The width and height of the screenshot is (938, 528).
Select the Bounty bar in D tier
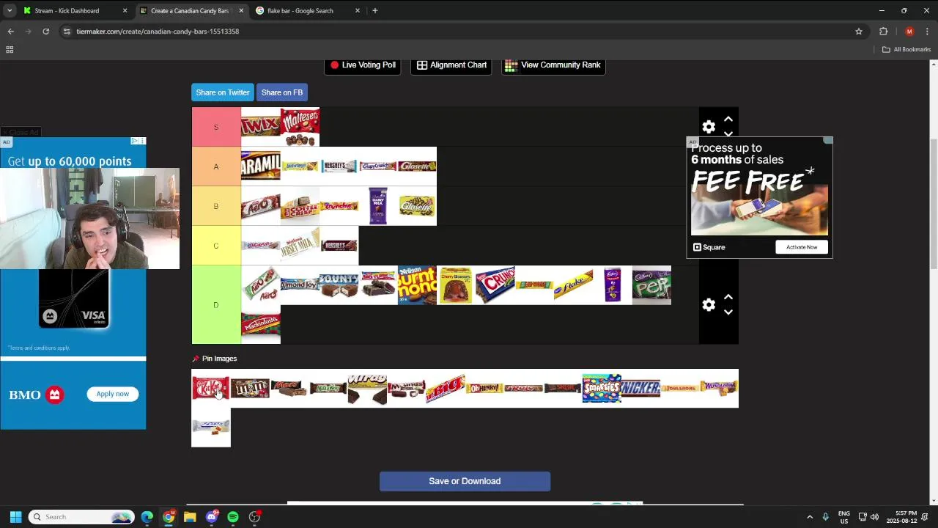pos(339,285)
